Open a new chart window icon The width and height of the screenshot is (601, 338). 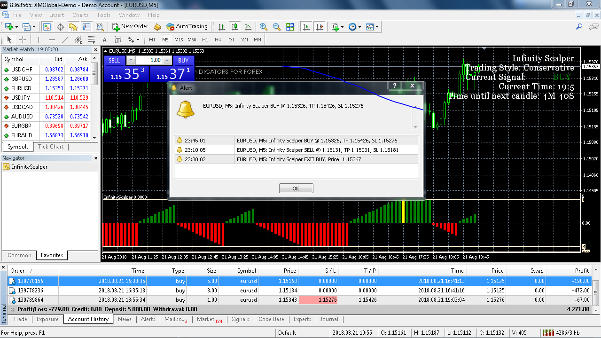click(x=9, y=27)
